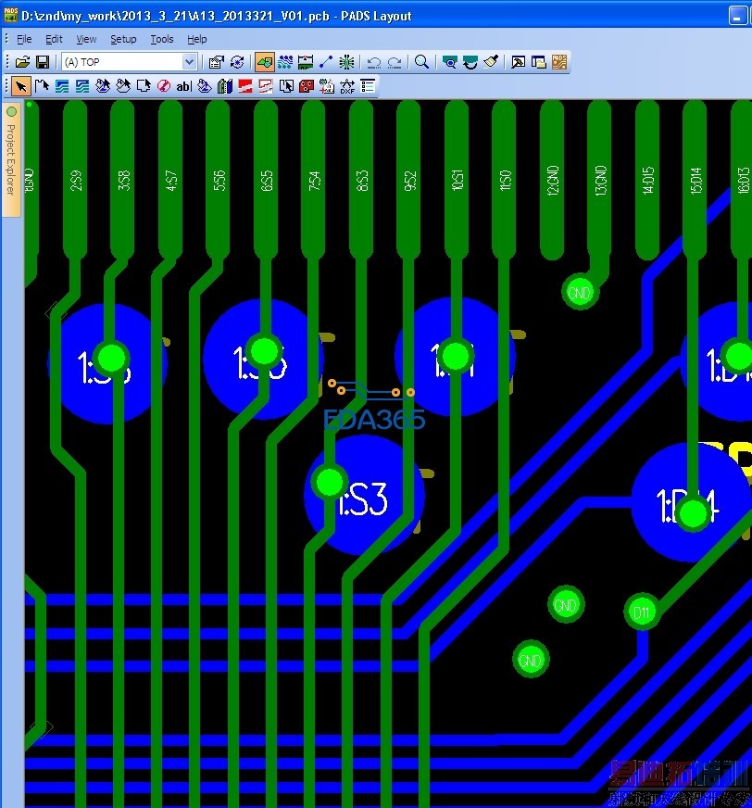Redo the last undone action
752x808 pixels.
395,62
